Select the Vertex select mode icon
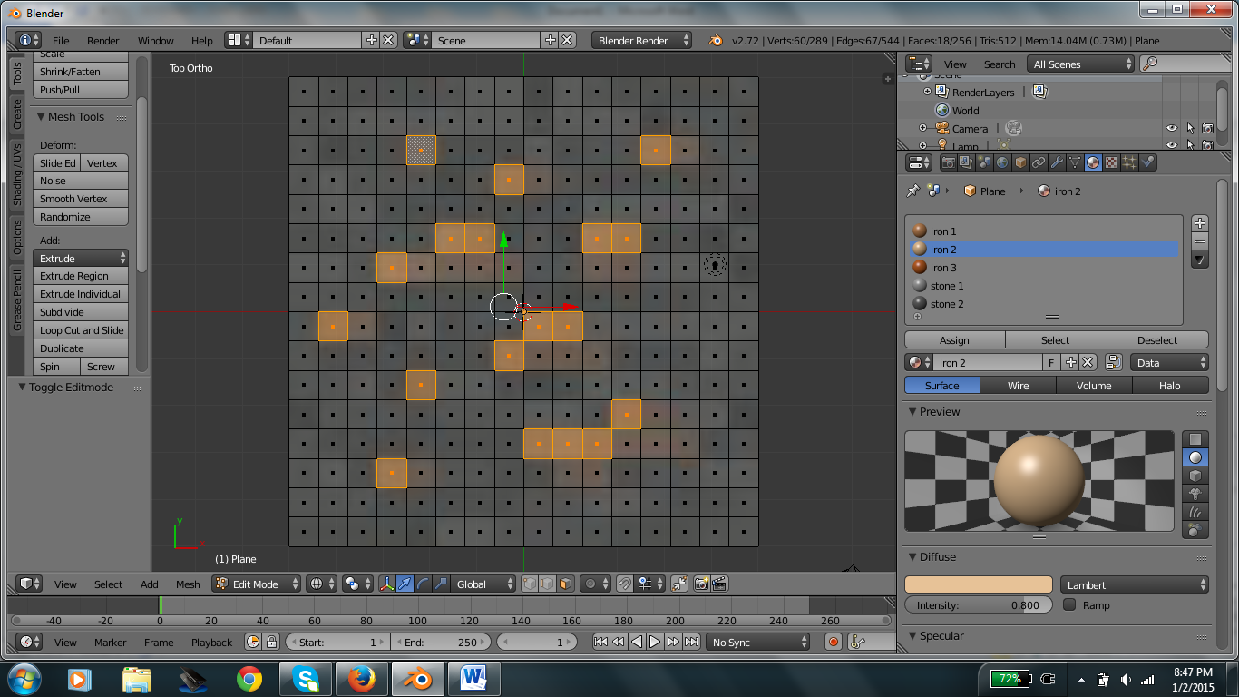The height and width of the screenshot is (697, 1239). [x=530, y=584]
